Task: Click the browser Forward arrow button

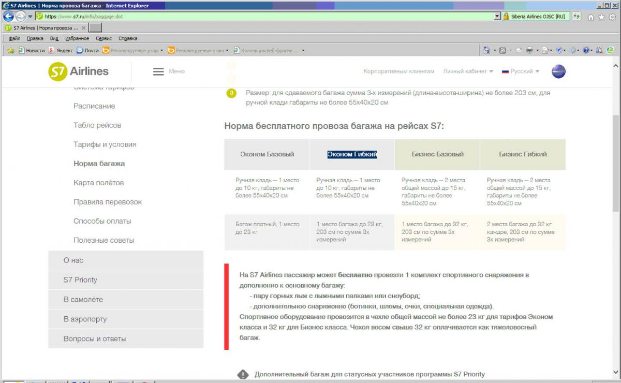Action: tap(20, 16)
